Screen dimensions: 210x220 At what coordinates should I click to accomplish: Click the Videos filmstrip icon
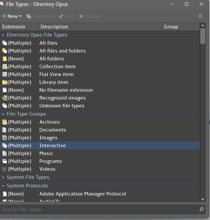[x=5, y=169]
